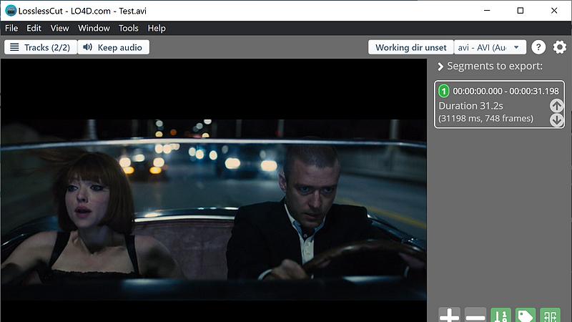This screenshot has width=572, height=322.
Task: Click the LosslessCut app icon in title bar
Action: coord(11,11)
